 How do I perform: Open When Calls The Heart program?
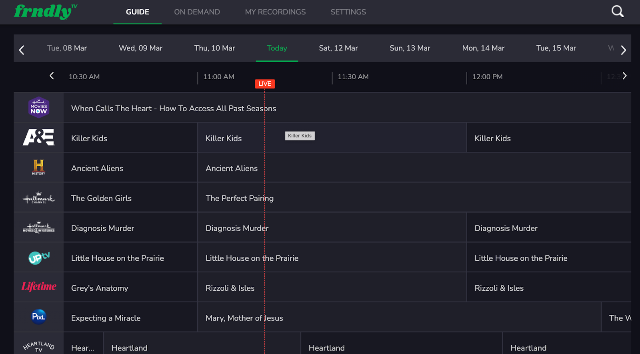pyautogui.click(x=347, y=107)
